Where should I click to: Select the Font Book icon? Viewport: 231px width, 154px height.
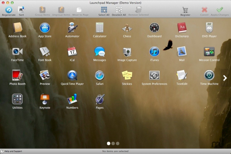coord(45,52)
